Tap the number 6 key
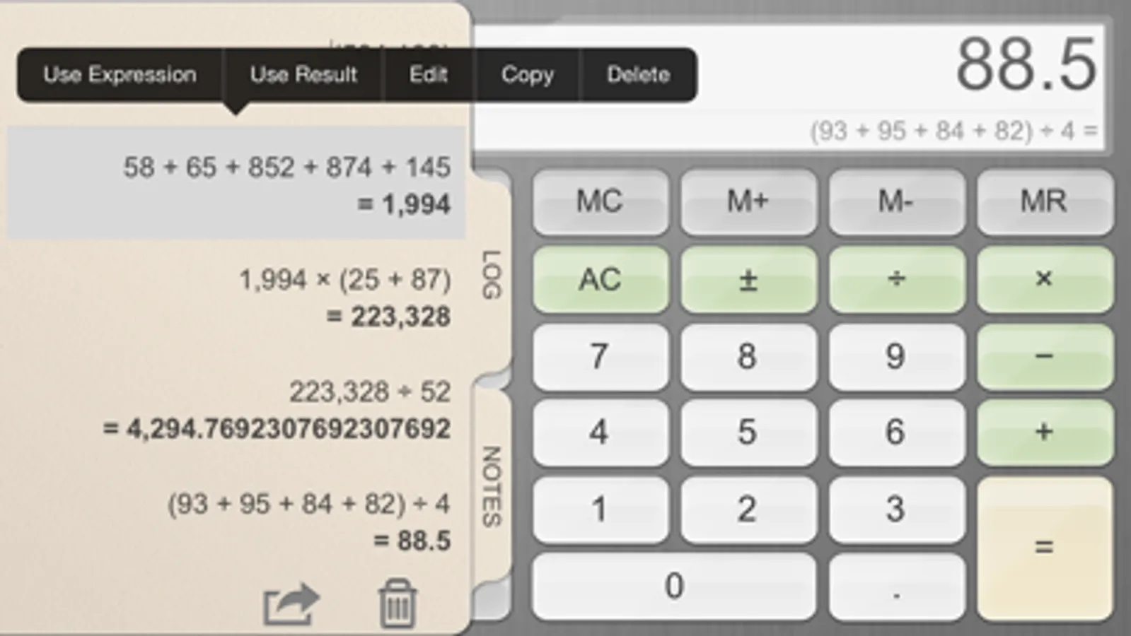This screenshot has width=1131, height=636. [896, 432]
